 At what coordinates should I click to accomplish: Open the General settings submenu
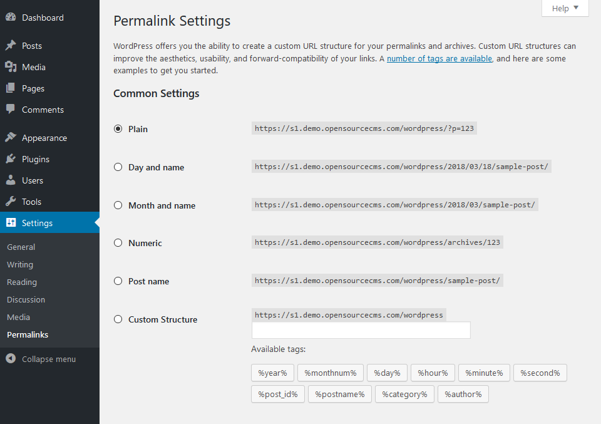click(21, 247)
